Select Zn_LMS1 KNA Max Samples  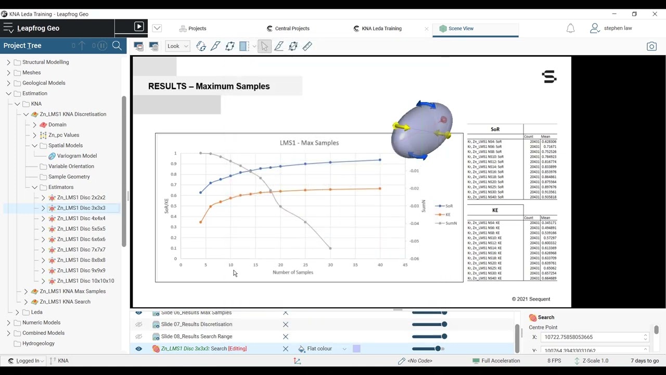(x=72, y=291)
